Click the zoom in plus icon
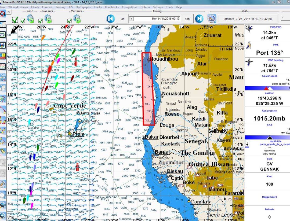The image size is (290, 221). coord(2,215)
